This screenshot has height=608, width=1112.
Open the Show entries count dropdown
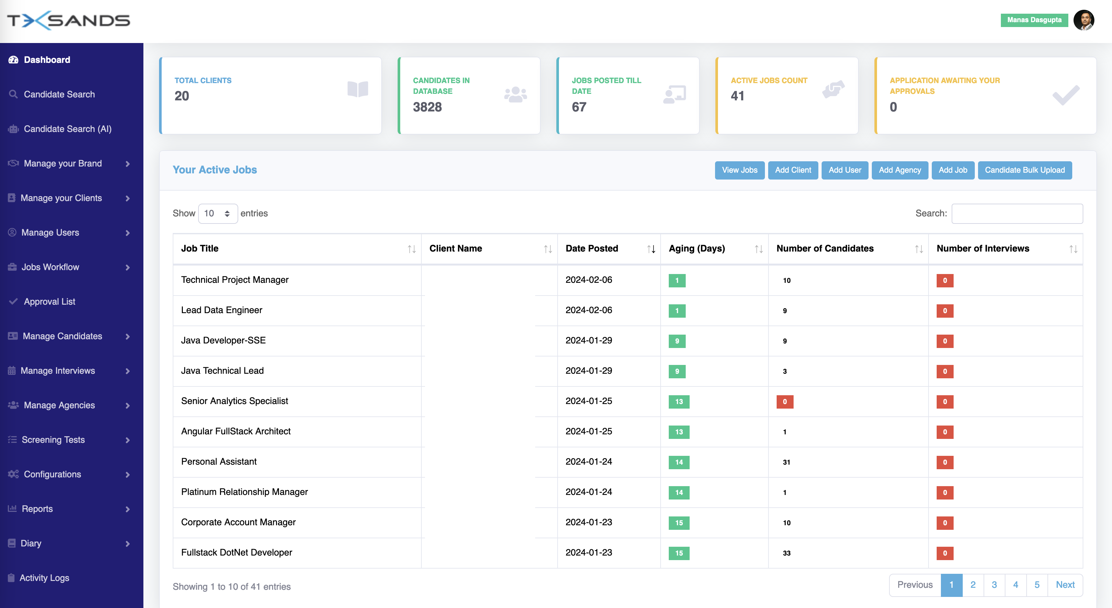tap(218, 214)
